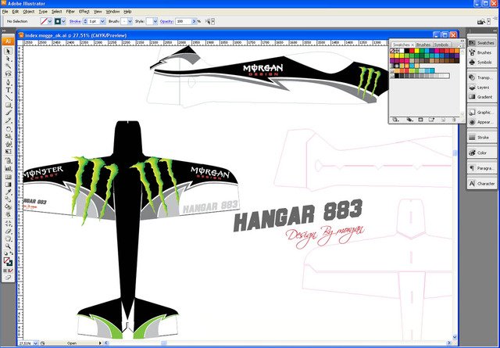
Task: Click the stroke weight value field
Action: [94, 21]
